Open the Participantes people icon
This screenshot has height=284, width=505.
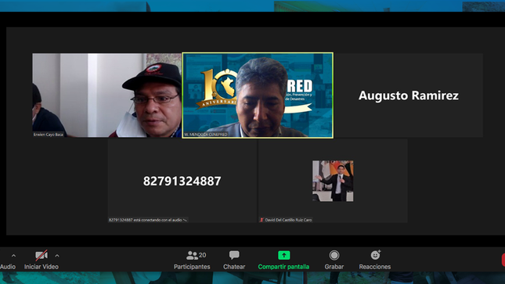point(192,255)
